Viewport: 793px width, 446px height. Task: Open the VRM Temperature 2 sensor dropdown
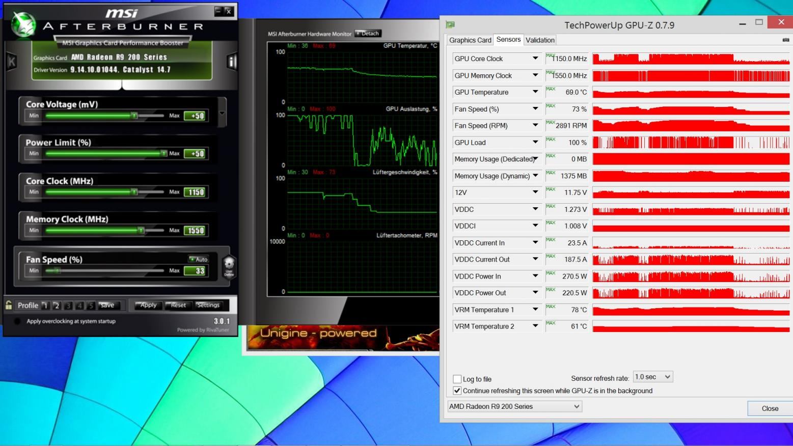tap(535, 326)
